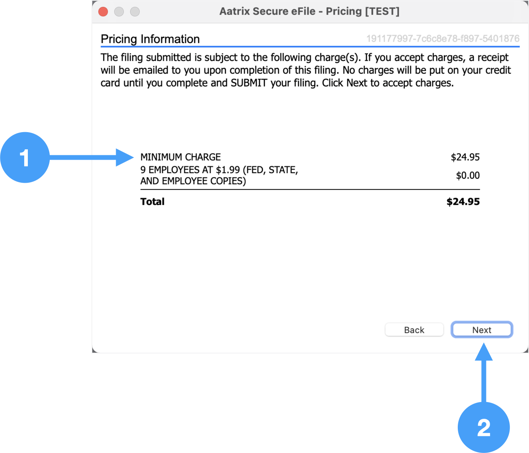
Task: Click the blue circle numbered 2
Action: coord(483,428)
